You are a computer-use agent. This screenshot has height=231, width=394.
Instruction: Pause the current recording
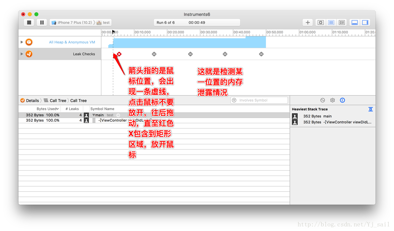point(42,23)
